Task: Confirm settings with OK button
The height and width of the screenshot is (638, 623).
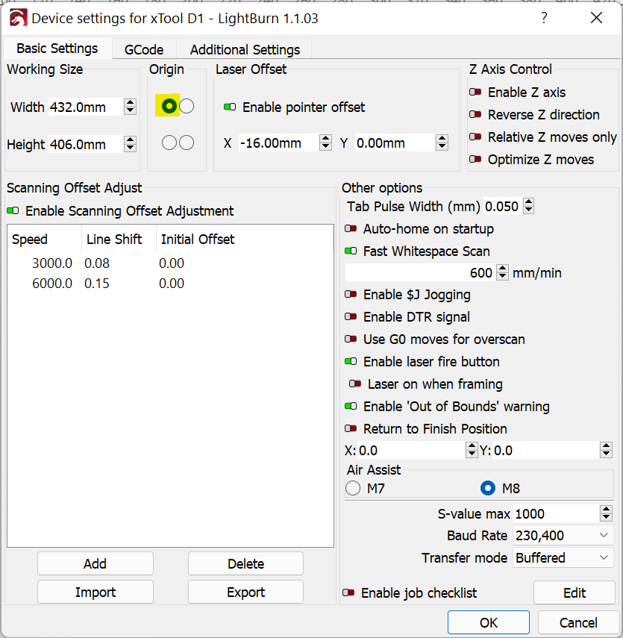Action: [x=488, y=622]
